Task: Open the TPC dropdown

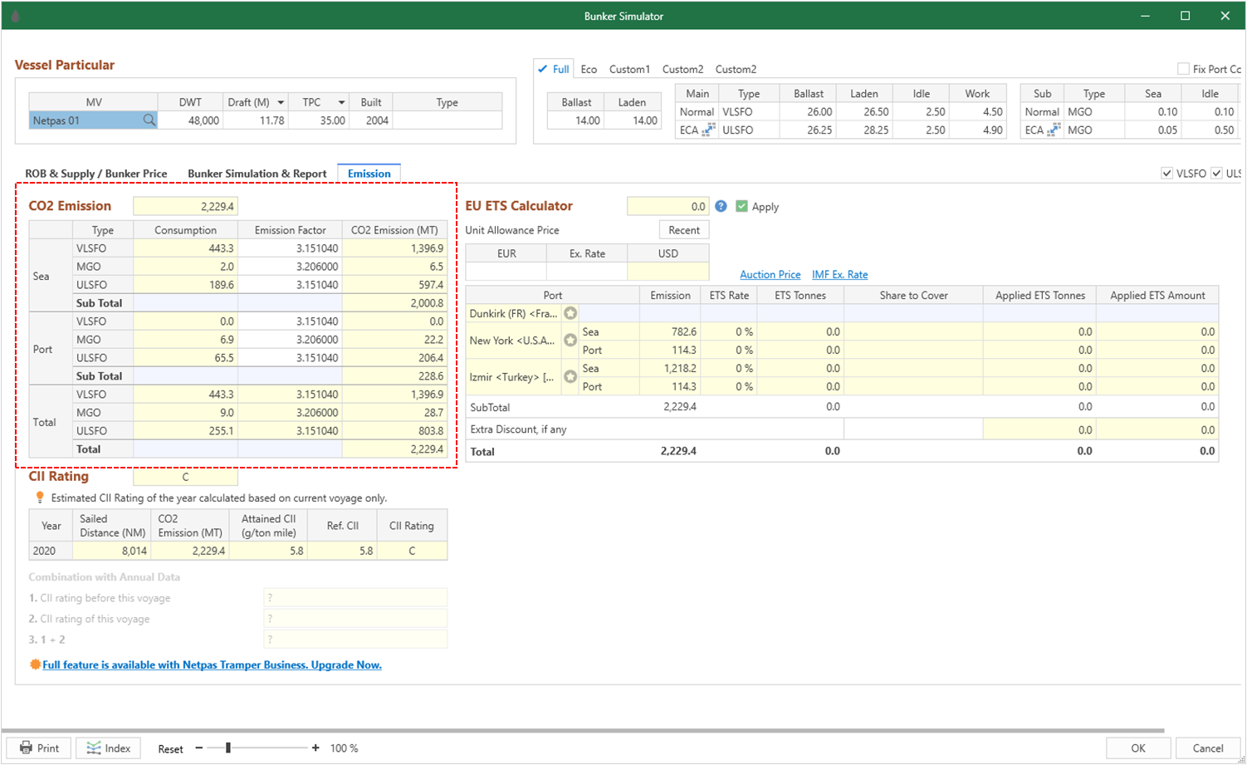Action: click(x=342, y=101)
